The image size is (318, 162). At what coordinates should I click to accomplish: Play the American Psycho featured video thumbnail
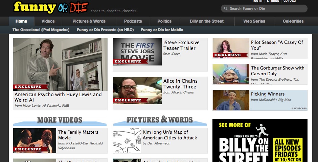(60, 64)
